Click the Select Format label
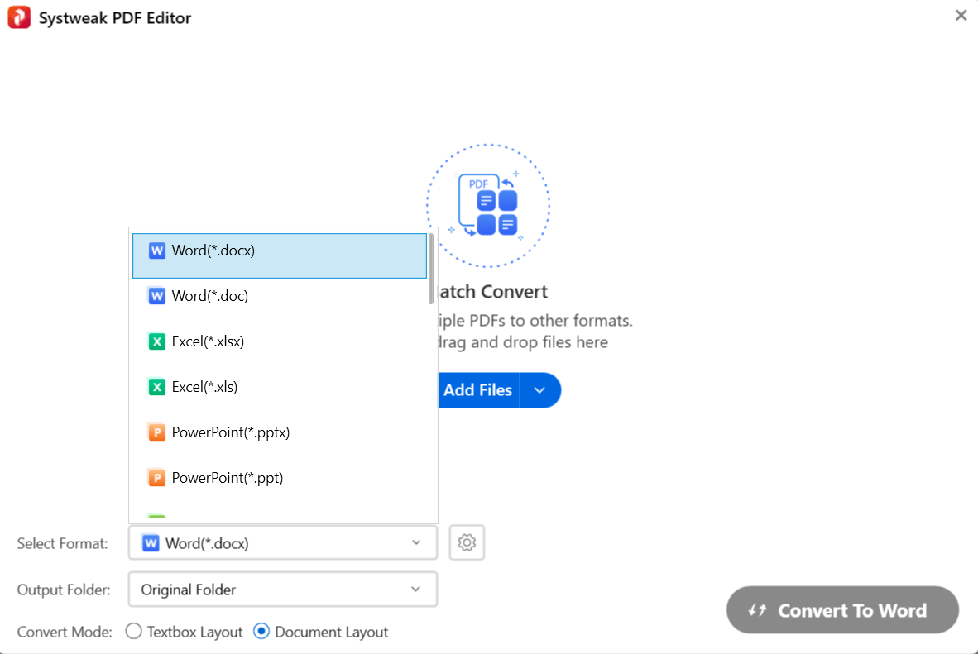 pyautogui.click(x=62, y=544)
